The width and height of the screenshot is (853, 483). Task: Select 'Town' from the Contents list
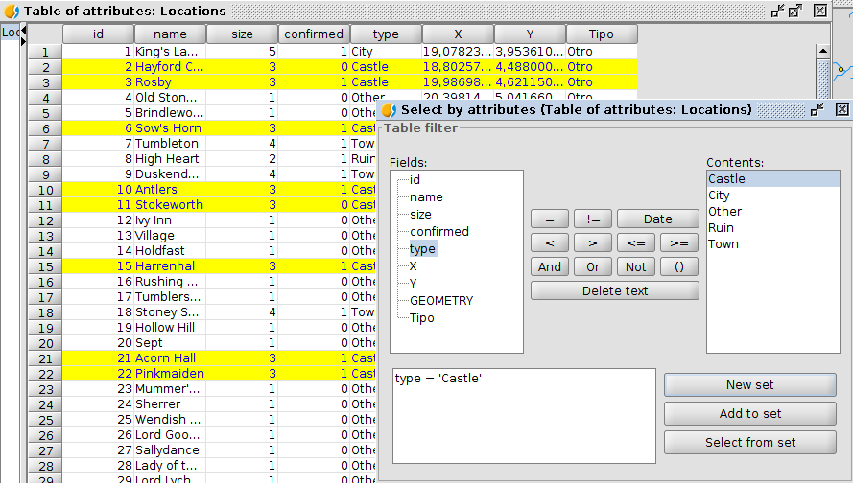723,244
